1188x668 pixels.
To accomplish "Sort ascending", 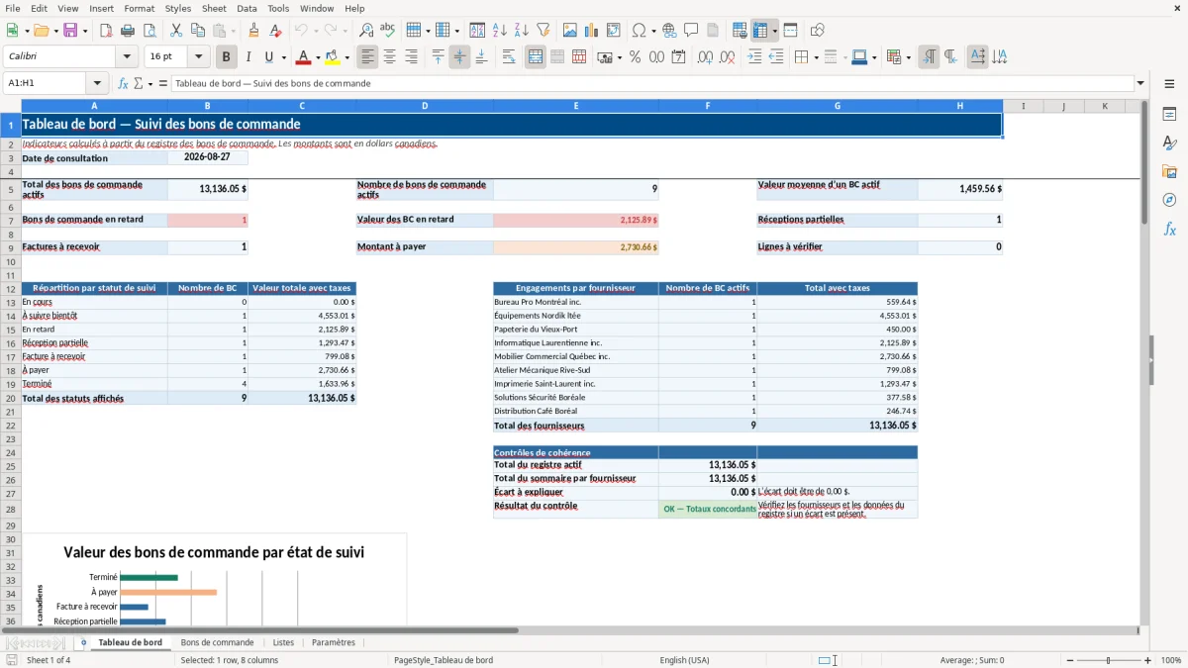I will (x=499, y=31).
